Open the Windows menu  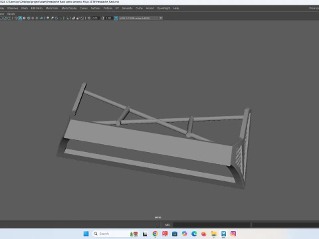click(13, 8)
